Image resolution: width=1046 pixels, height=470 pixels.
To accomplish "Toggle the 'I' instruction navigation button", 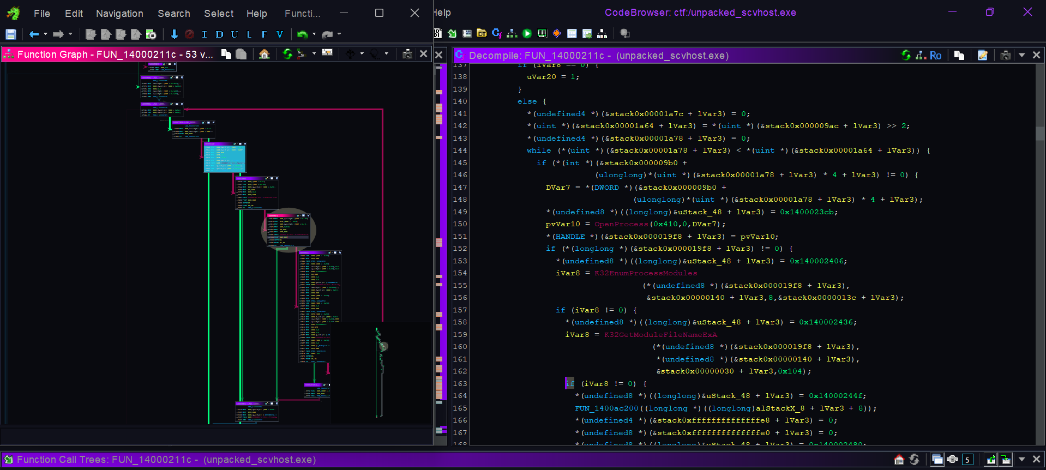I will pyautogui.click(x=205, y=34).
